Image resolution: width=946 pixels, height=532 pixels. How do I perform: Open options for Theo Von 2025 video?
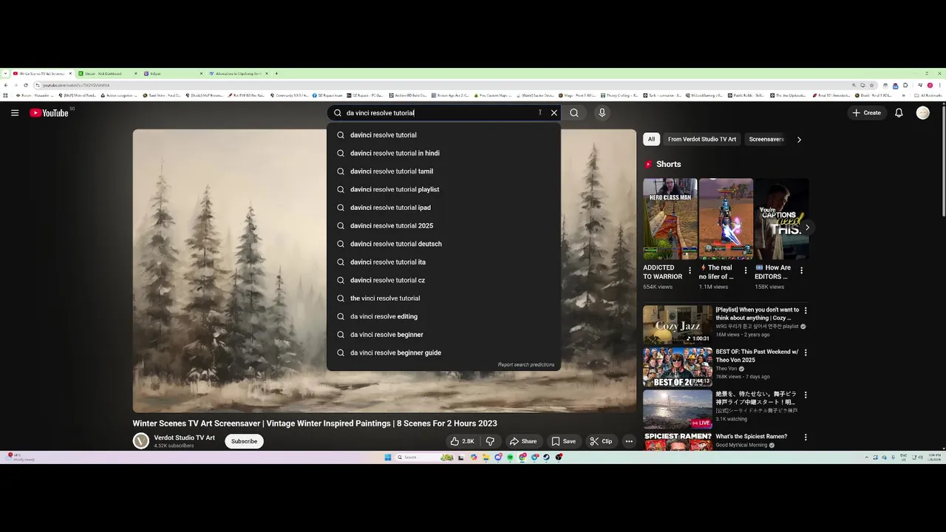point(806,353)
